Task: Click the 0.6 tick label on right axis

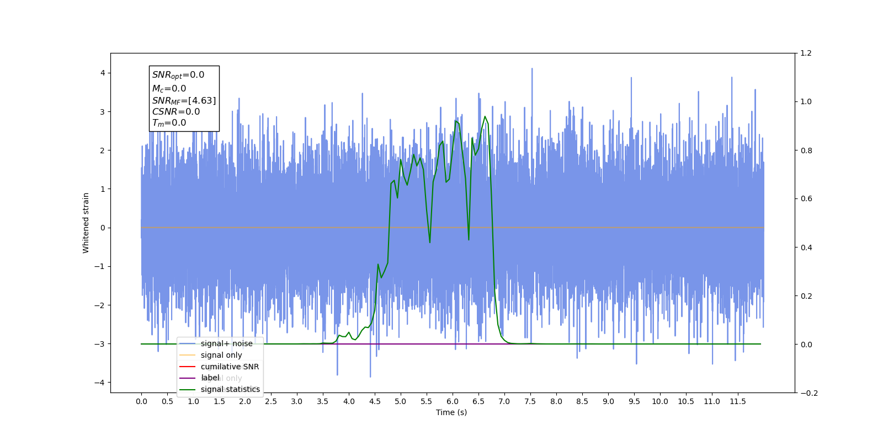Action: pyautogui.click(x=806, y=199)
